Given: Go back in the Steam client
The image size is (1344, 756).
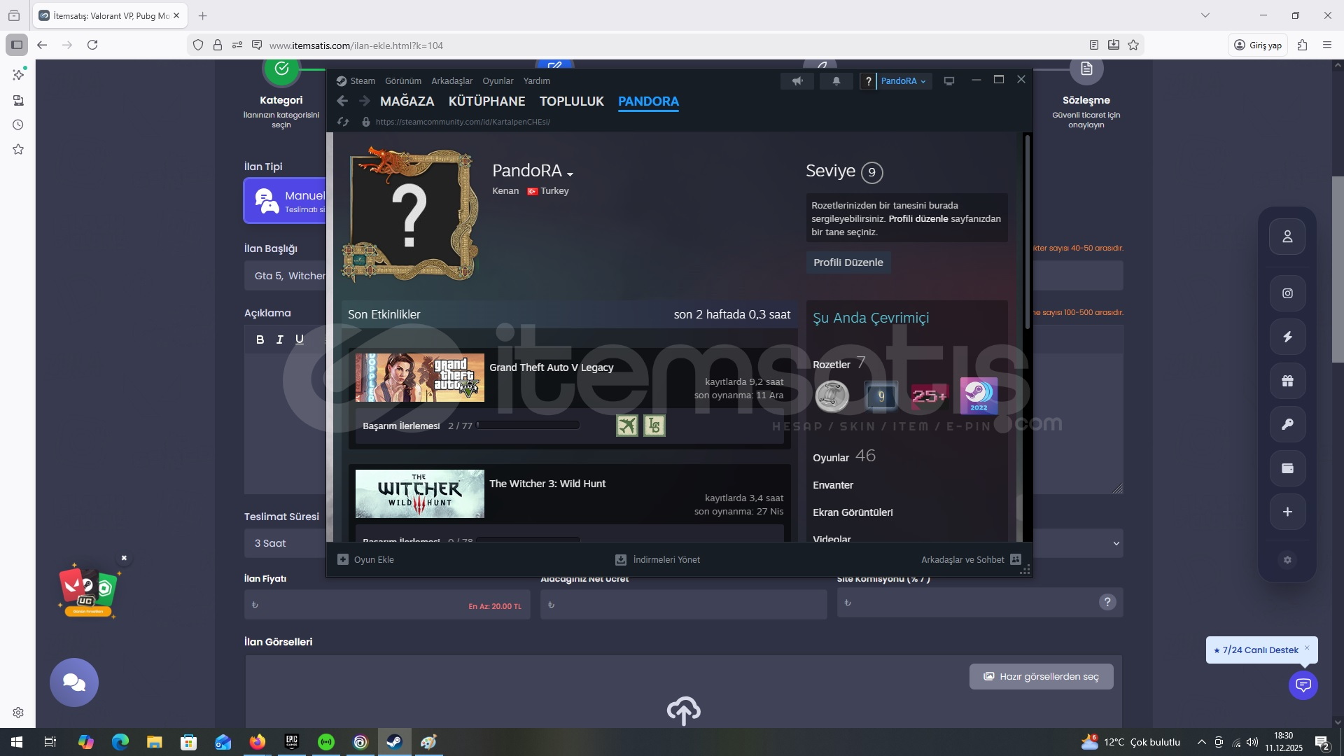Looking at the screenshot, I should pyautogui.click(x=342, y=101).
